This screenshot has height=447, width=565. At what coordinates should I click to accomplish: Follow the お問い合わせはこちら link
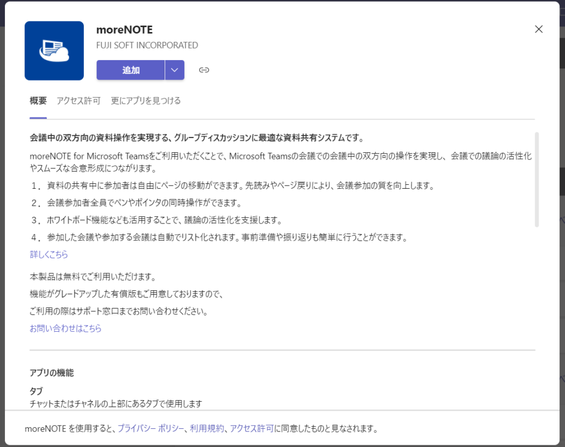tap(66, 328)
